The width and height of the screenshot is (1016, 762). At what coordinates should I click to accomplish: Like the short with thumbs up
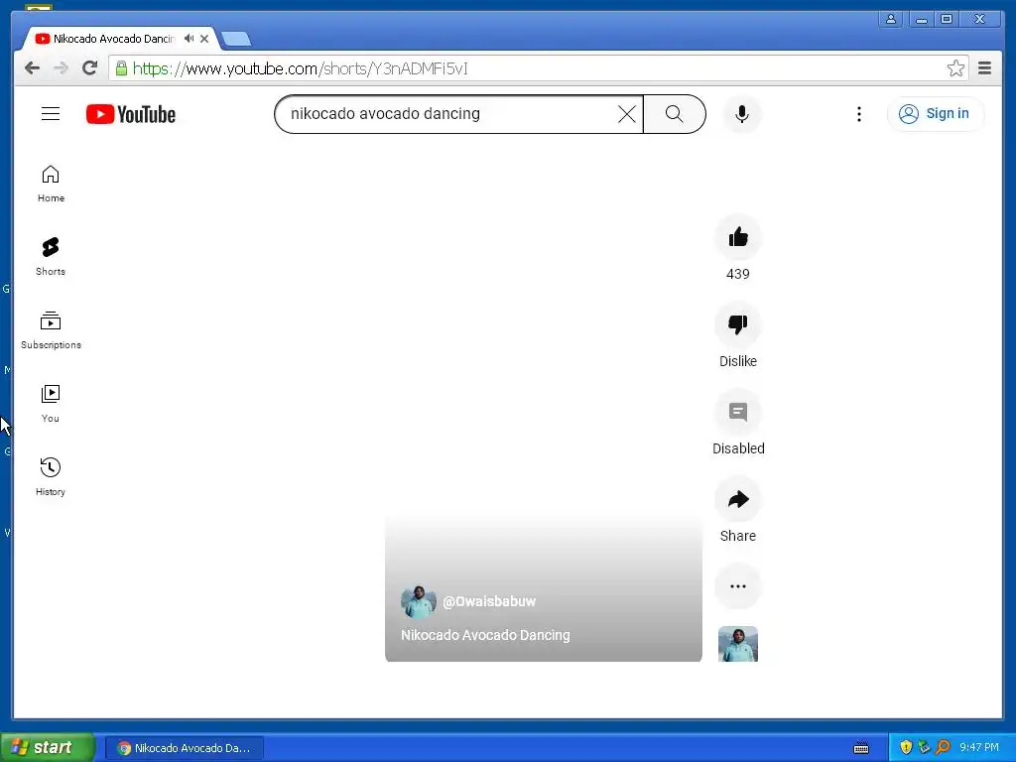[738, 237]
